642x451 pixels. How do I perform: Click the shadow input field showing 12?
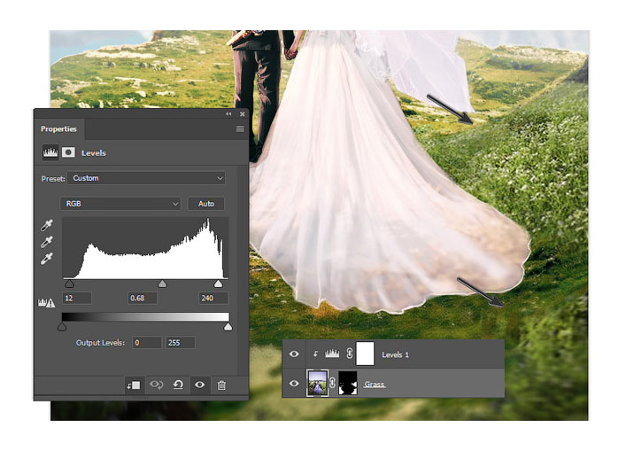tap(77, 298)
